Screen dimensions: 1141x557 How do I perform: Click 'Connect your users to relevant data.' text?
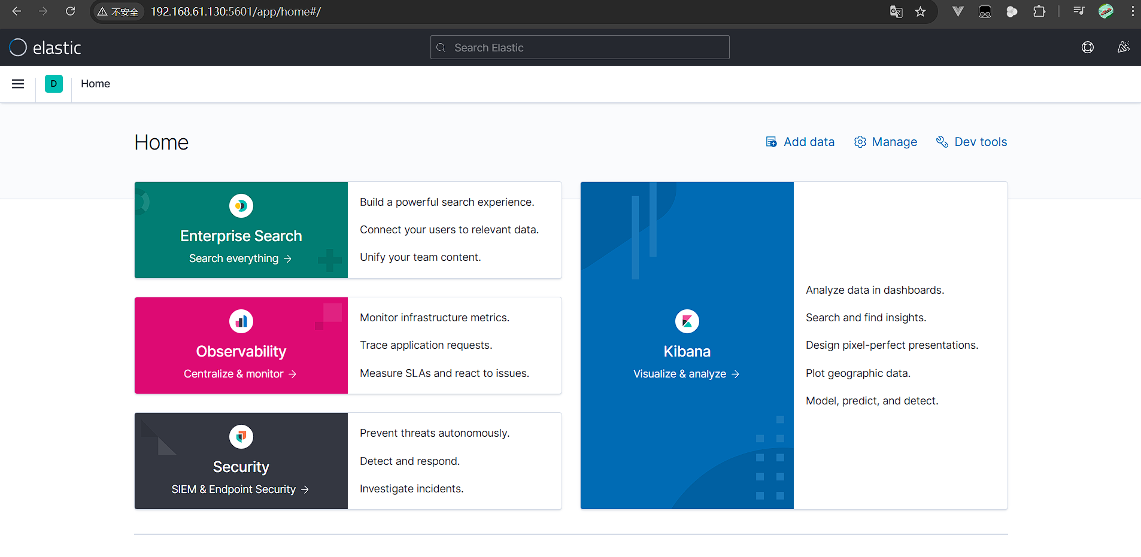tap(450, 230)
